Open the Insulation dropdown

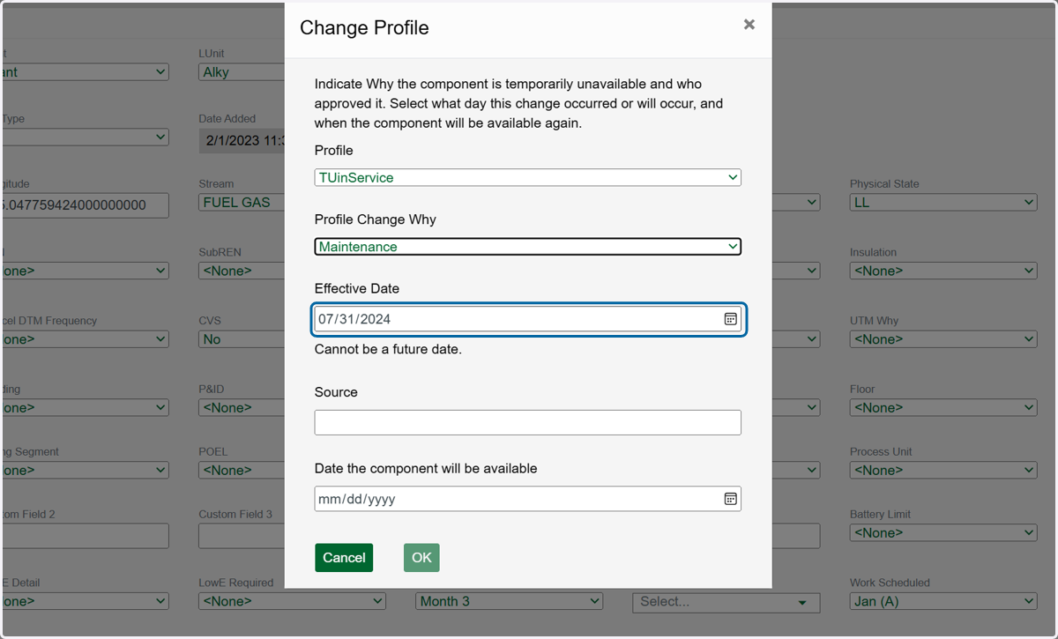tap(943, 271)
